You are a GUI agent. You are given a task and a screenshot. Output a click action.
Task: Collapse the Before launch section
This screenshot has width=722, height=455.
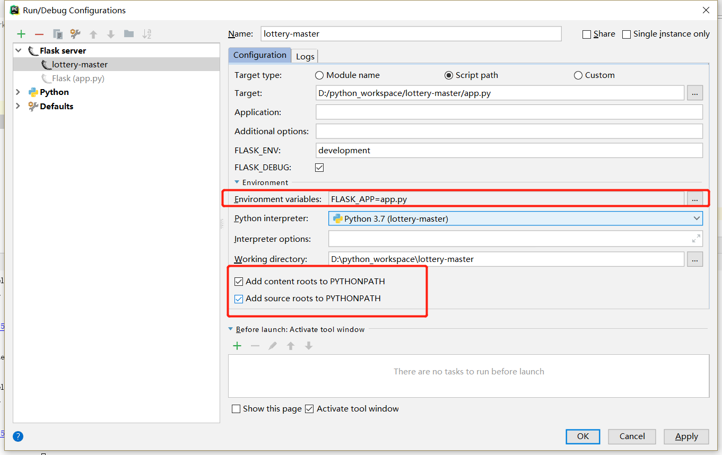tap(231, 329)
